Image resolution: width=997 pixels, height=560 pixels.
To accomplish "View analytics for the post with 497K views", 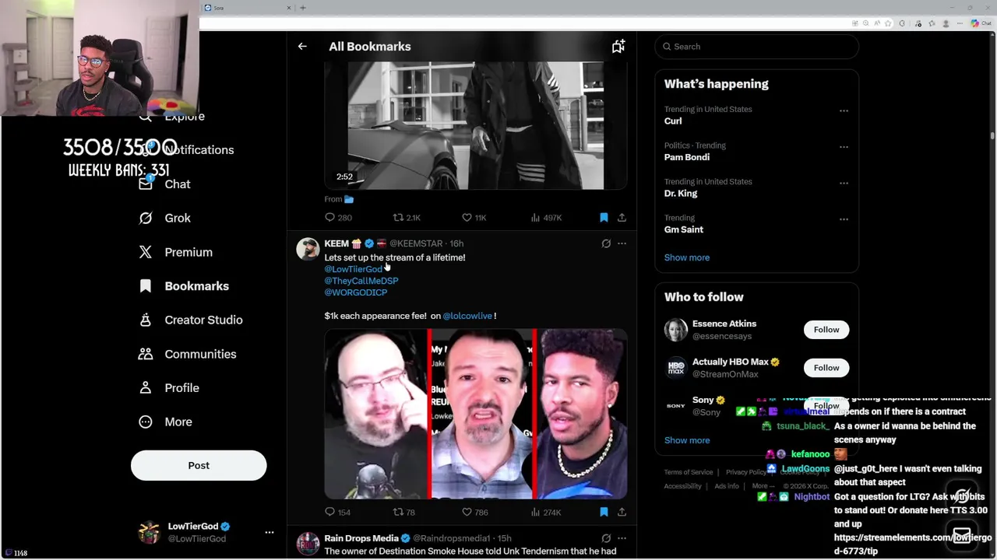I will 546,218.
